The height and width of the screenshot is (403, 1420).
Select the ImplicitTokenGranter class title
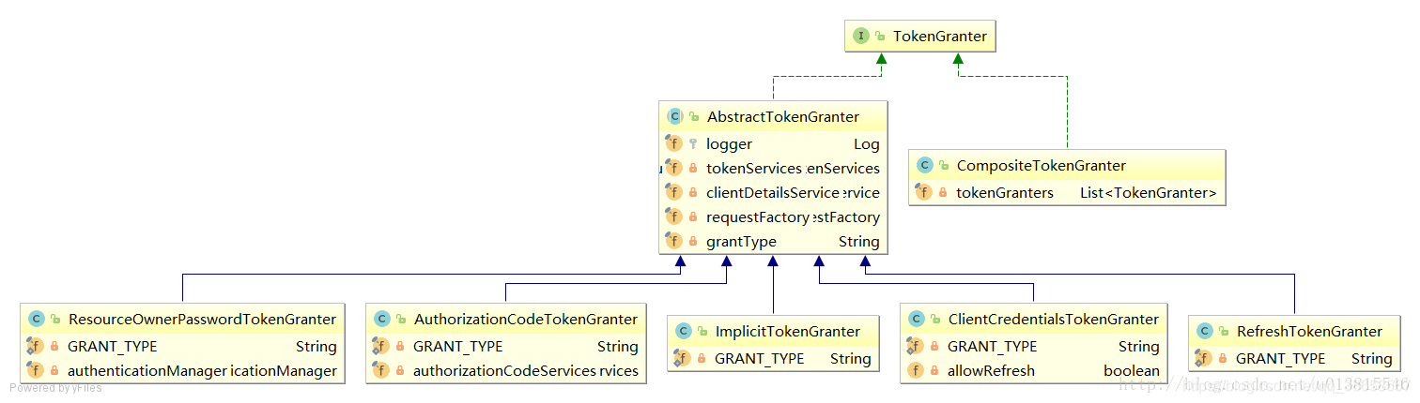(x=787, y=331)
